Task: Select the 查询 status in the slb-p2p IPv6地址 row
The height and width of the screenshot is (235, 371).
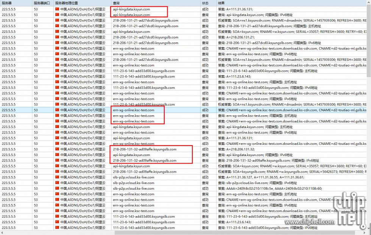Action: tap(205, 183)
